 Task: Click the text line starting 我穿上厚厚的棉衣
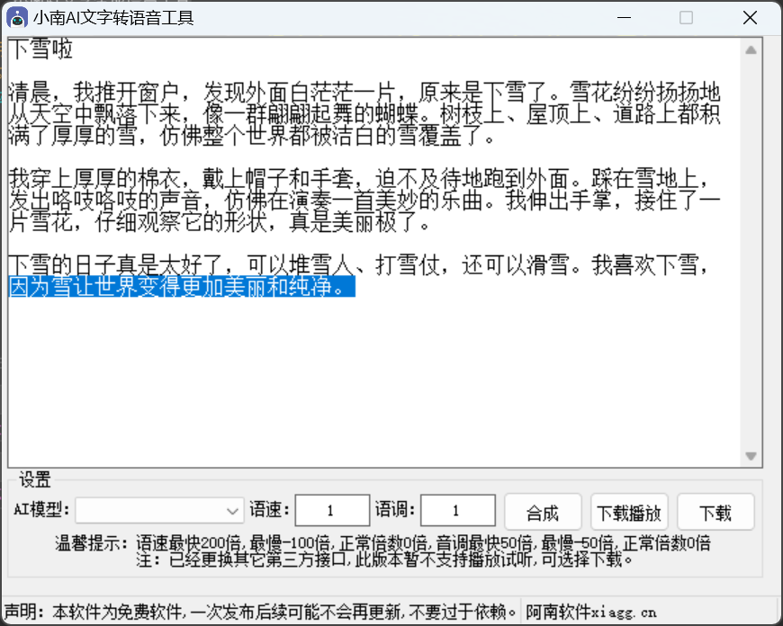(x=358, y=179)
